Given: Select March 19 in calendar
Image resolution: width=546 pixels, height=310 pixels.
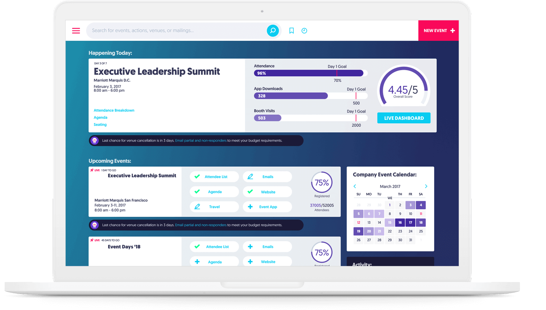Looking at the screenshot, I should [x=359, y=231].
